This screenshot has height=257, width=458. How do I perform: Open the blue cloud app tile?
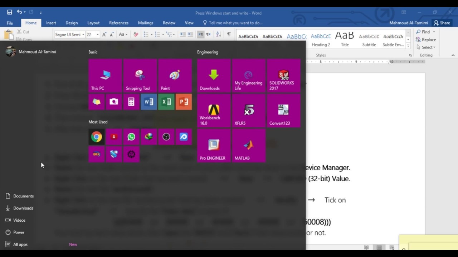tap(184, 137)
